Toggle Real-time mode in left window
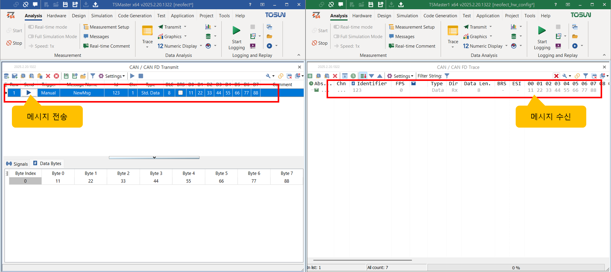The width and height of the screenshot is (611, 272). tap(47, 27)
